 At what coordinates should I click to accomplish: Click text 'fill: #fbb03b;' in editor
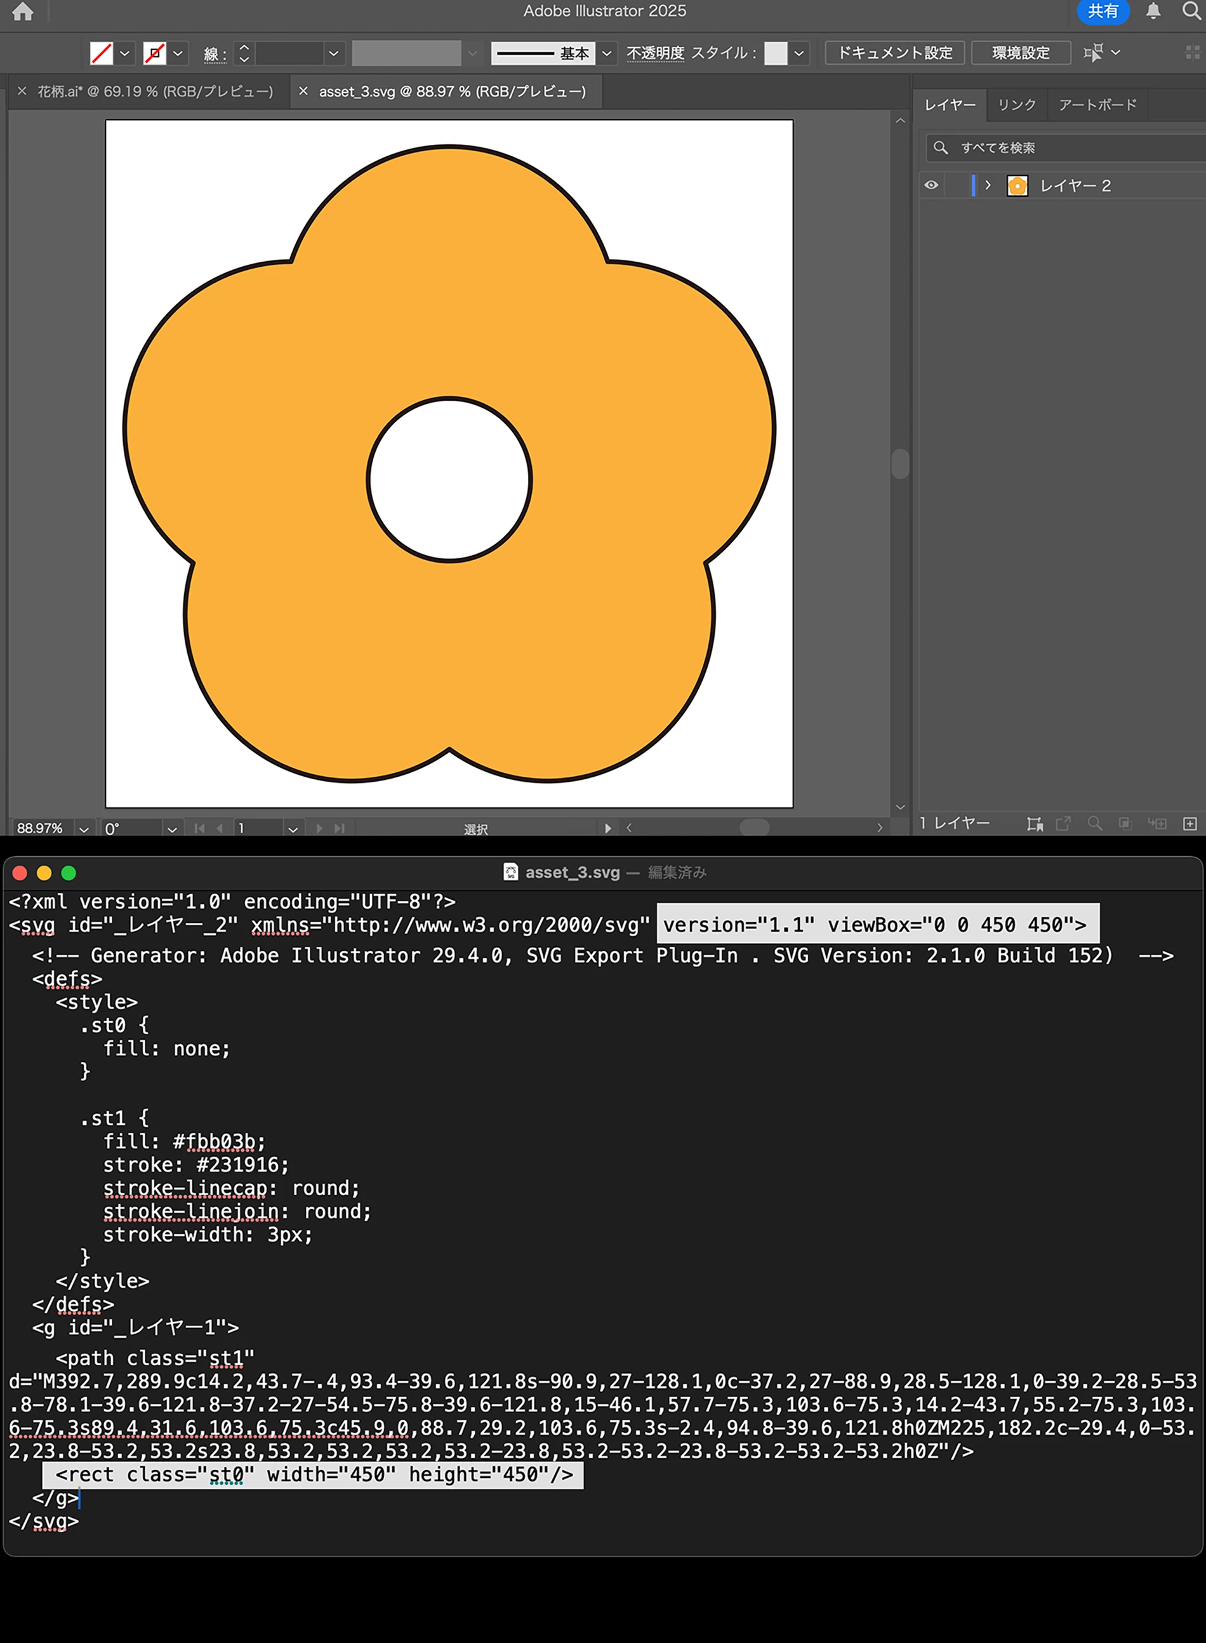pyautogui.click(x=184, y=1141)
